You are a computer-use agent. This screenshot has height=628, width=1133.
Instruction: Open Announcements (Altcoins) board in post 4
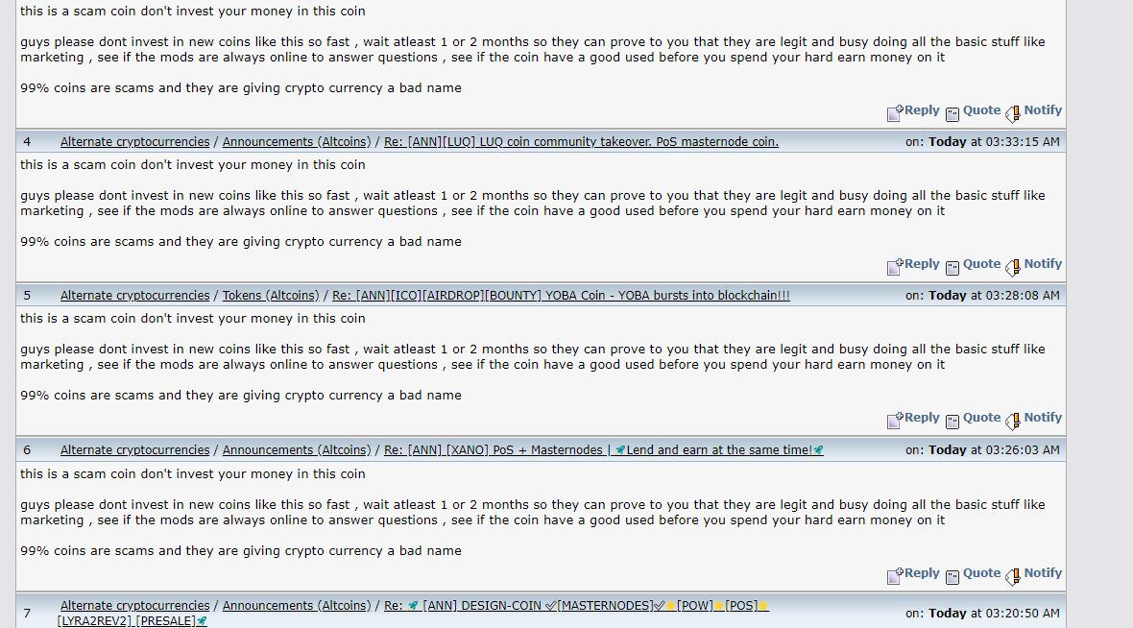(297, 142)
